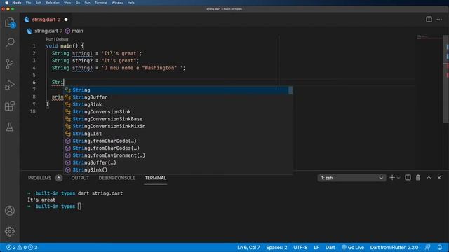Click Run code lens above main
Image resolution: width=449 pixels, height=252 pixels.
pyautogui.click(x=50, y=39)
